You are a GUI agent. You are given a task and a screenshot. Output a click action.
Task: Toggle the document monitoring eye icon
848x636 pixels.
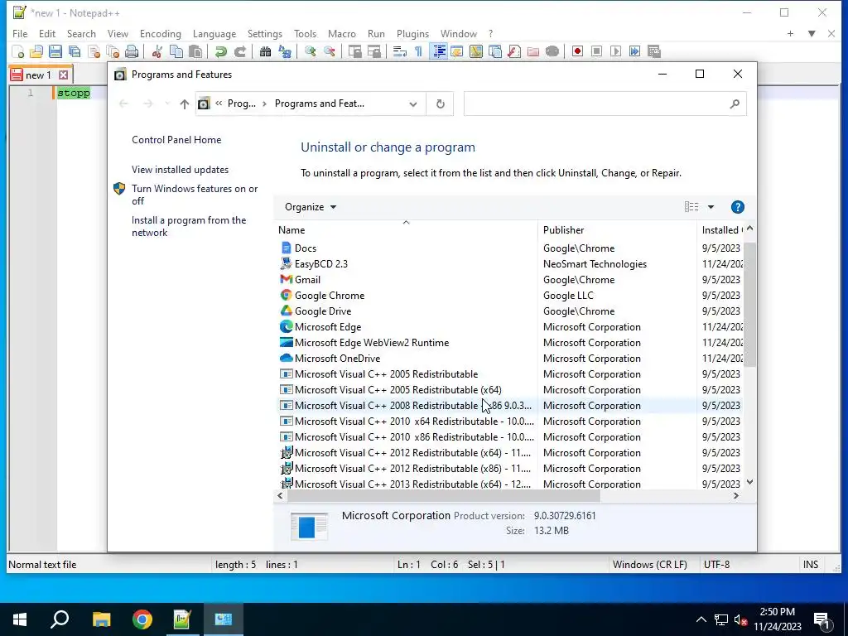coord(552,52)
